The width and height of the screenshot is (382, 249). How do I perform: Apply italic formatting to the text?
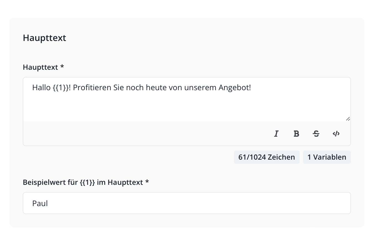pyautogui.click(x=276, y=134)
